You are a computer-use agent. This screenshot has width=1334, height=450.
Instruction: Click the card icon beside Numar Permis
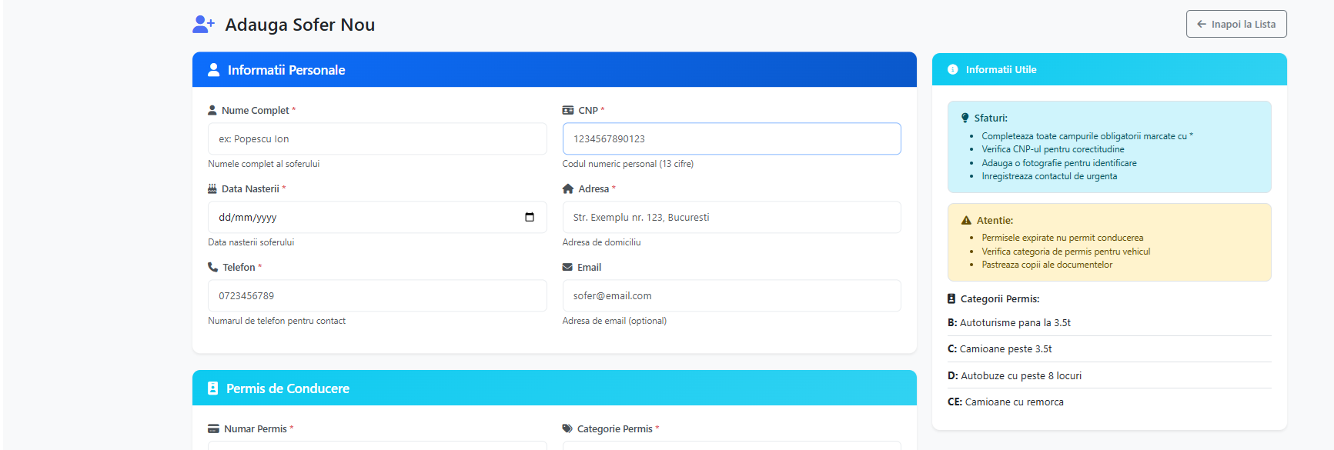213,429
